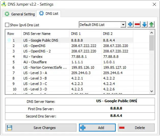Click the green up arrow move-up icon

(152, 24)
